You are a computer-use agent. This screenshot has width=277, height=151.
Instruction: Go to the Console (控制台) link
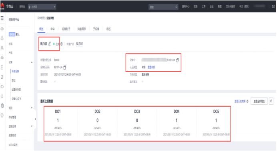[x=22, y=7]
